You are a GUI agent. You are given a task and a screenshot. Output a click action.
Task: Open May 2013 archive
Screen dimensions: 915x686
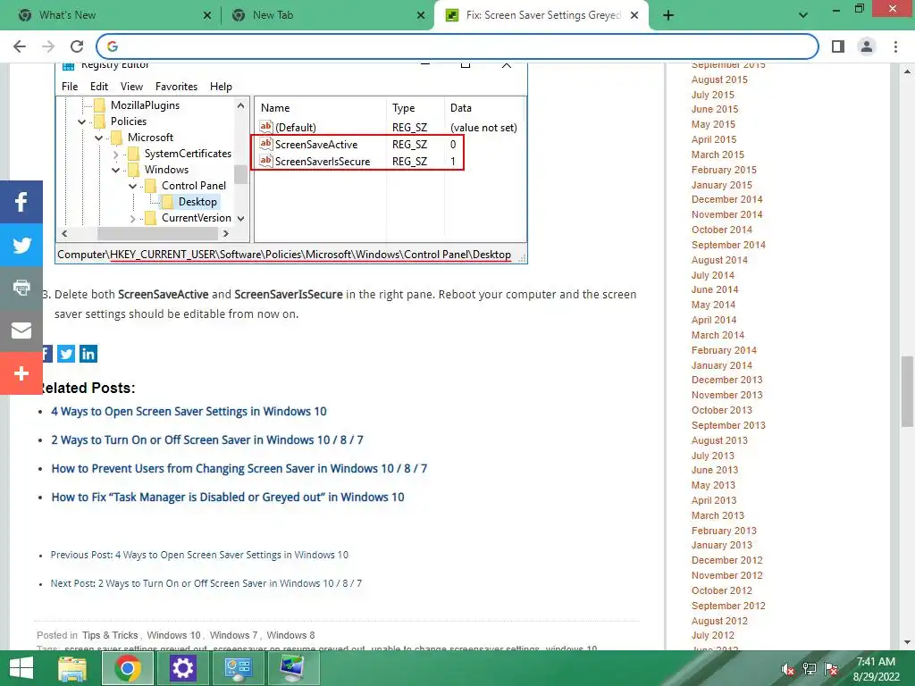tap(713, 485)
